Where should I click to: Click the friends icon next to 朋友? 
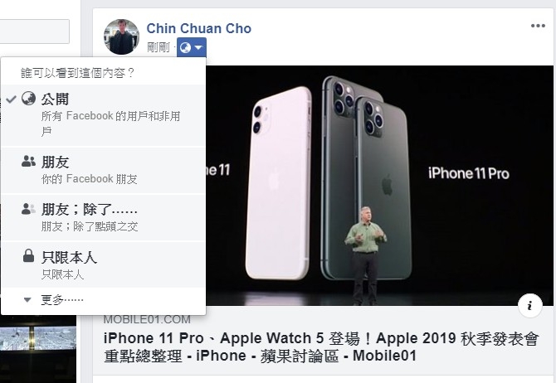pyautogui.click(x=28, y=161)
